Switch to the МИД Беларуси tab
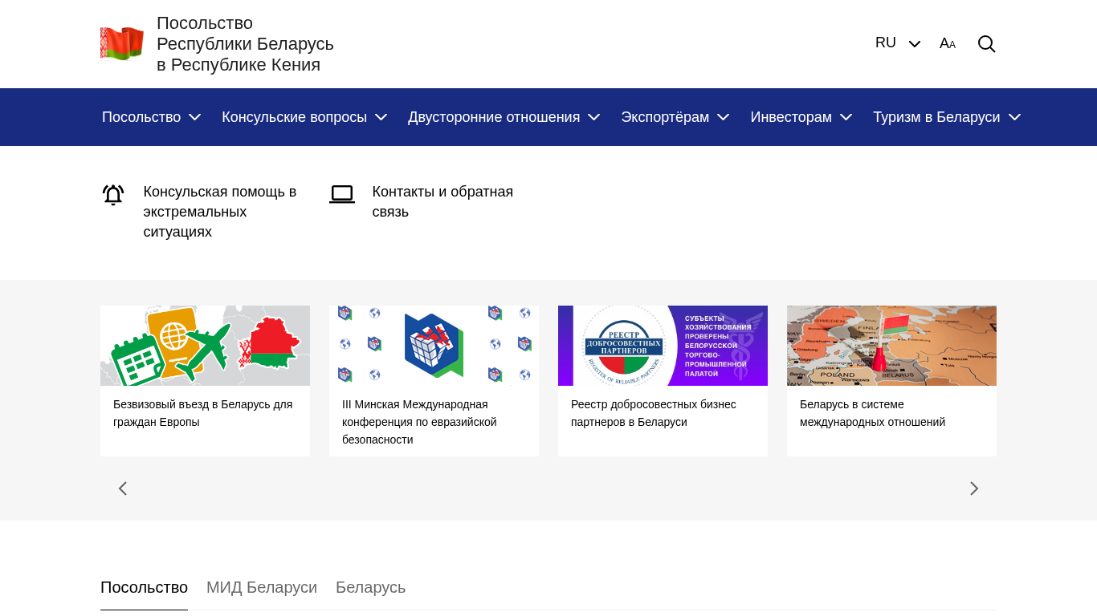The image size is (1097, 616). (262, 587)
